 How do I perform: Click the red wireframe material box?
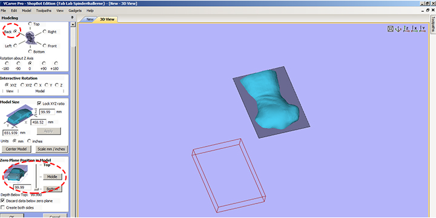pyautogui.click(x=229, y=176)
